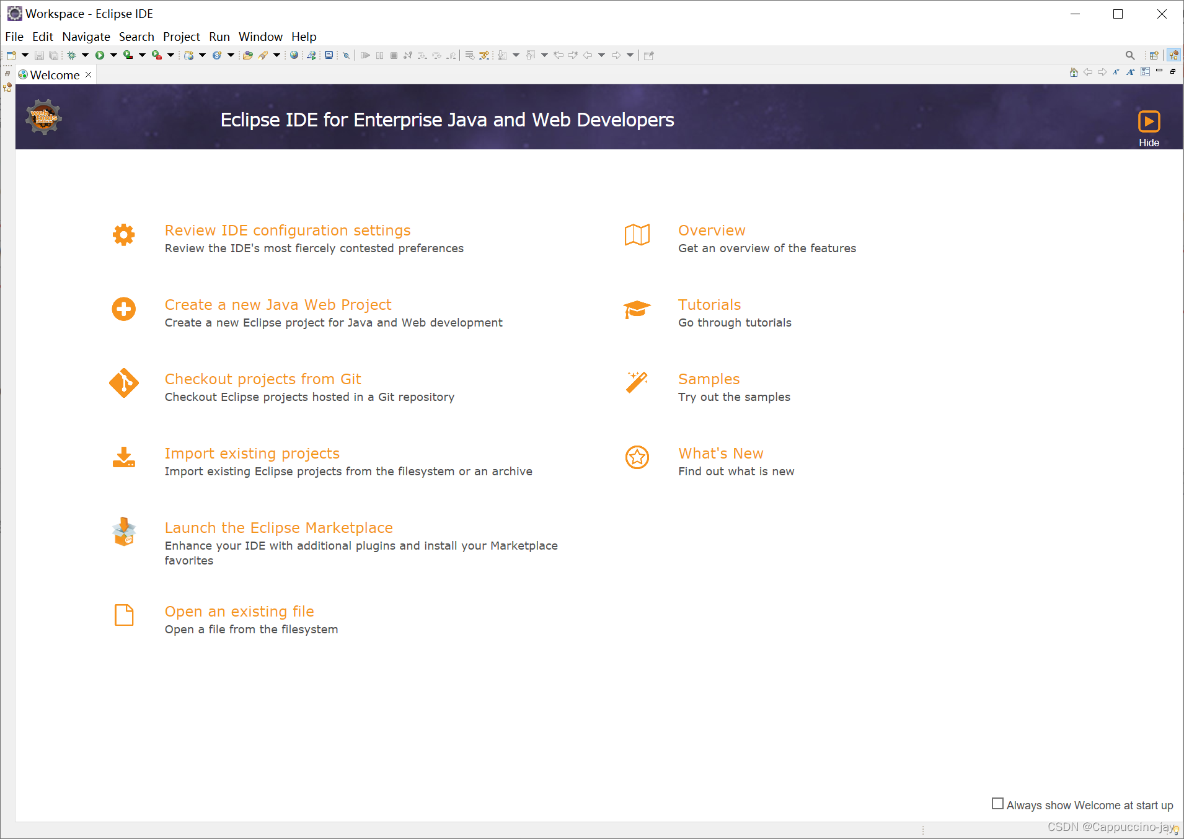The height and width of the screenshot is (839, 1184).
Task: Click the Search flashlight toolbar icon
Action: click(263, 55)
